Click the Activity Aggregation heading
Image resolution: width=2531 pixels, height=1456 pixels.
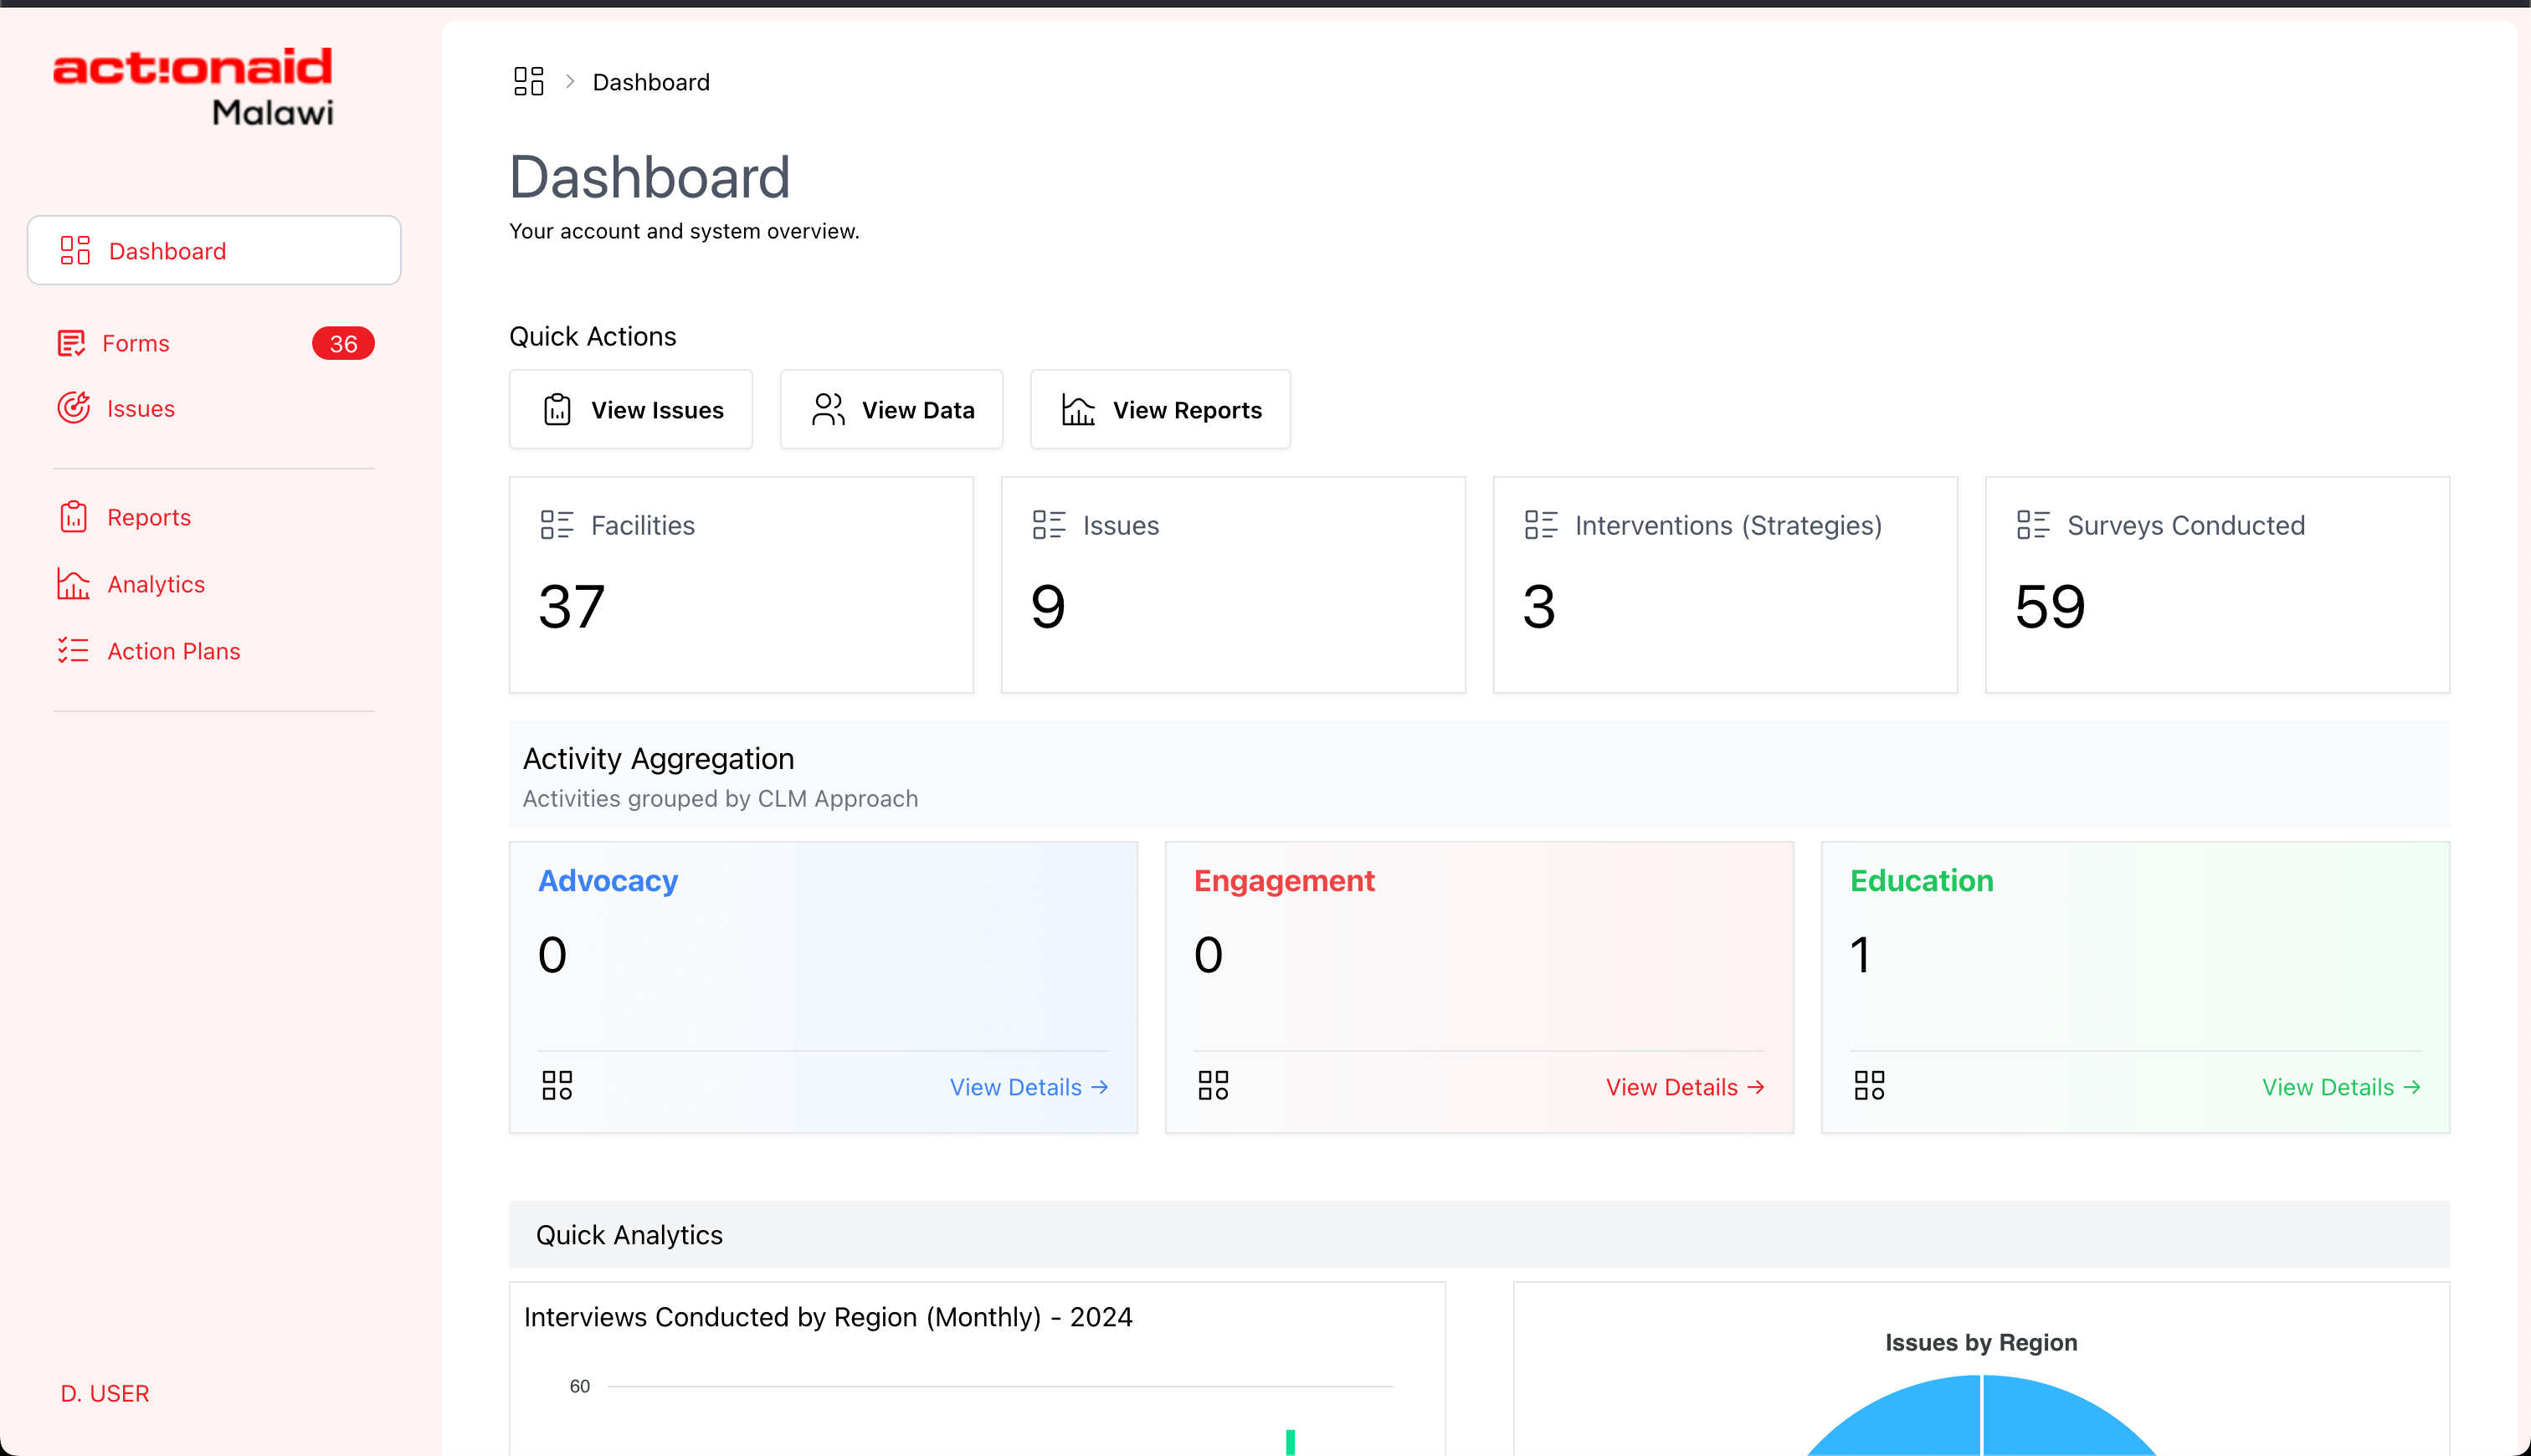(x=658, y=758)
